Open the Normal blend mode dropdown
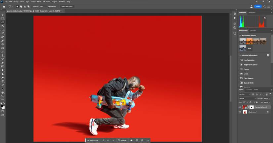 (248, 98)
